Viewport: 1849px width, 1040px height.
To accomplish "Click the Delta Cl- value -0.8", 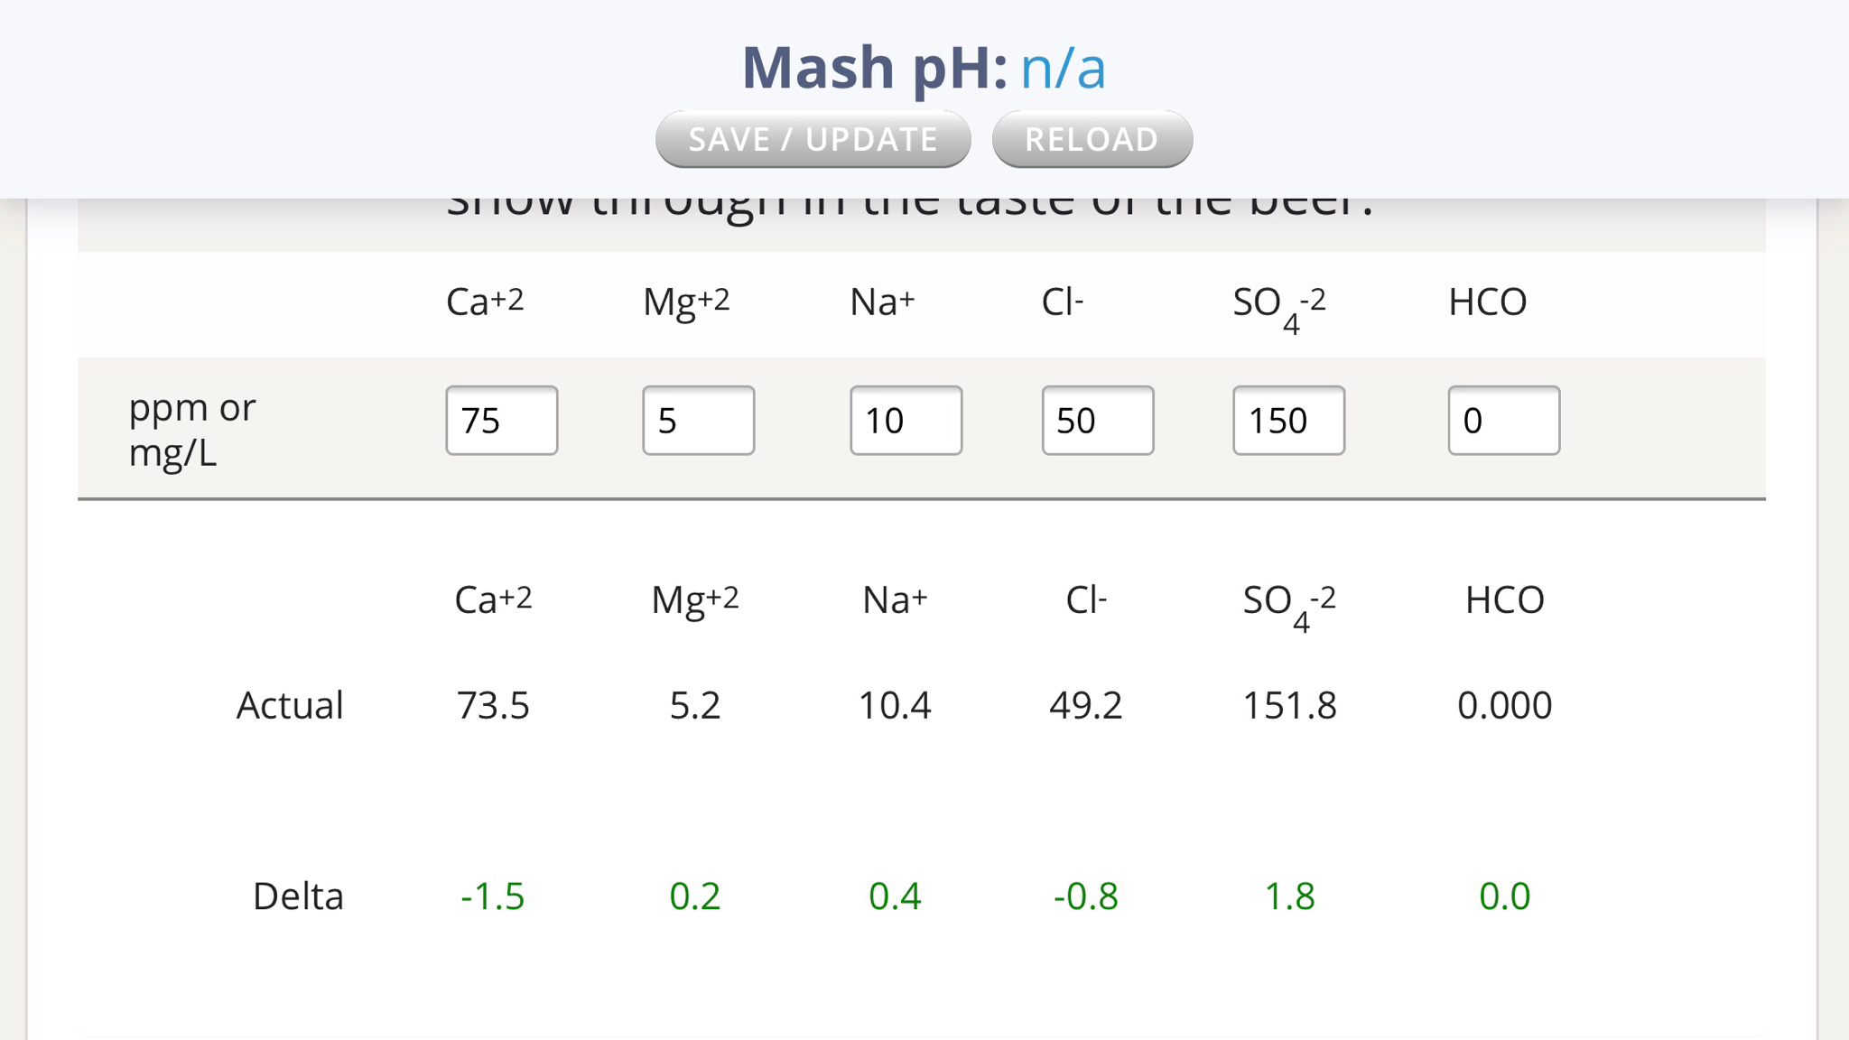I will click(1086, 896).
